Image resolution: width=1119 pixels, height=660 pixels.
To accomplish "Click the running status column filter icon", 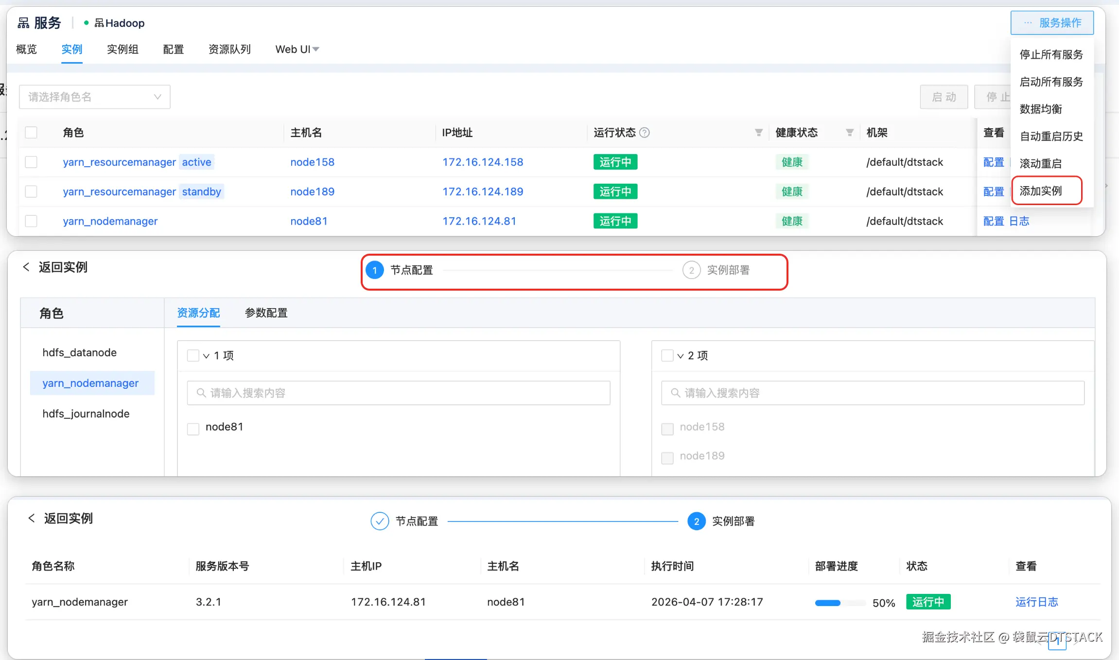I will [758, 133].
